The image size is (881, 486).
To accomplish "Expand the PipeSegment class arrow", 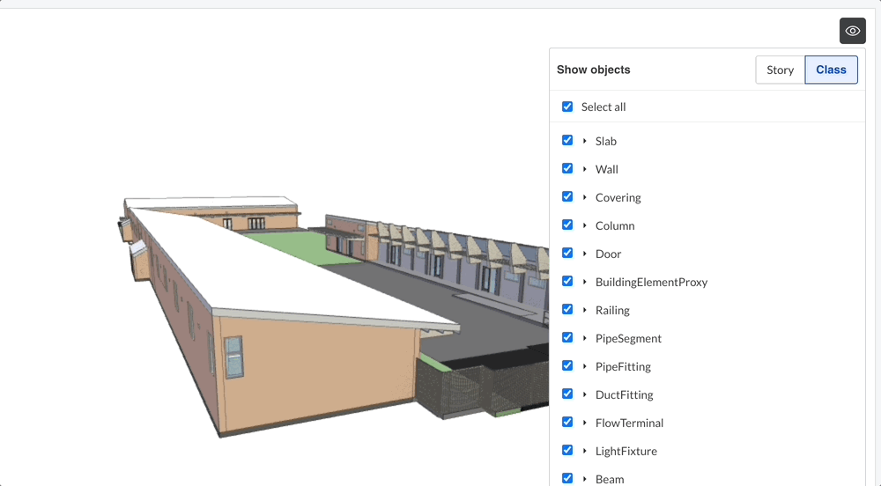I will (x=584, y=338).
